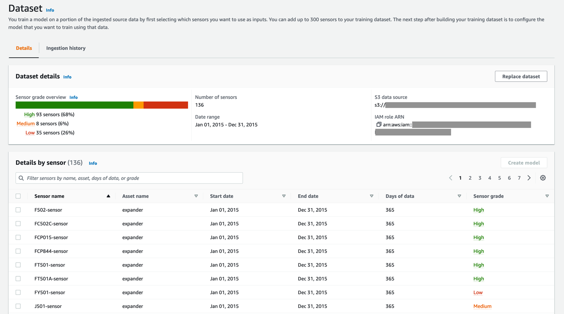This screenshot has width=564, height=314.
Task: Click the FY501-sensor name cell
Action: 49,292
